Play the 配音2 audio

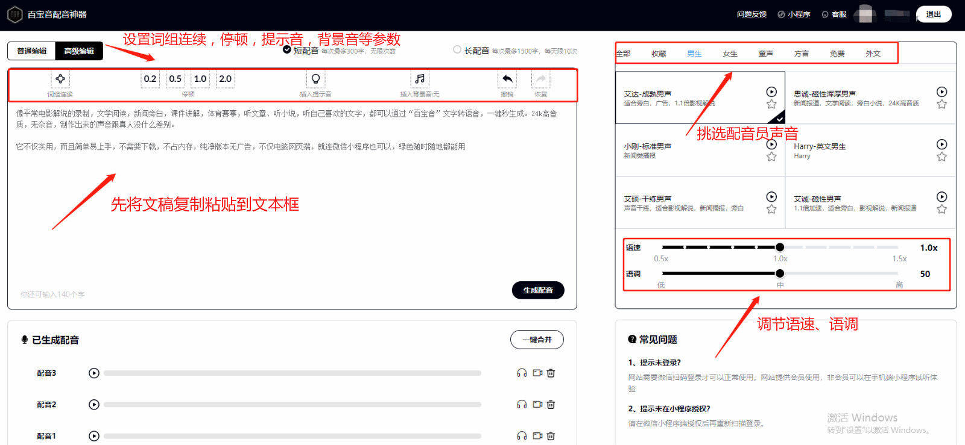[93, 404]
